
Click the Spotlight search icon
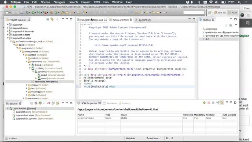coord(239,2)
